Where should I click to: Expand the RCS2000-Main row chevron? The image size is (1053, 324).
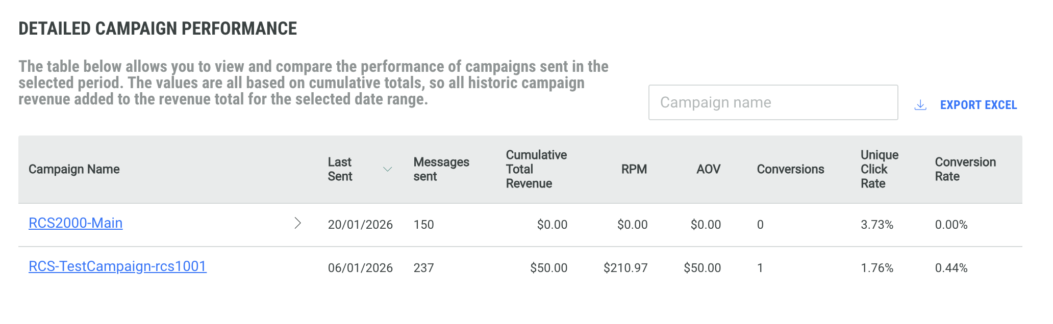pyautogui.click(x=298, y=223)
